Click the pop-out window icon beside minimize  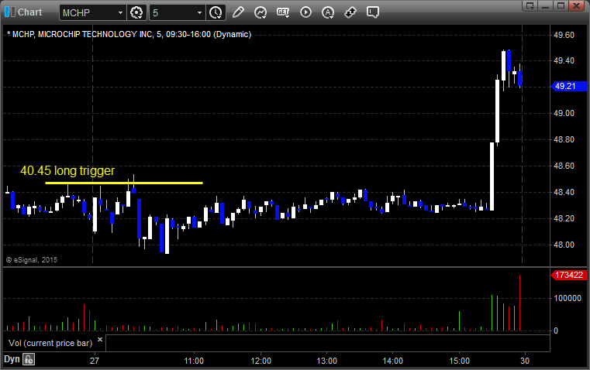[x=530, y=5]
